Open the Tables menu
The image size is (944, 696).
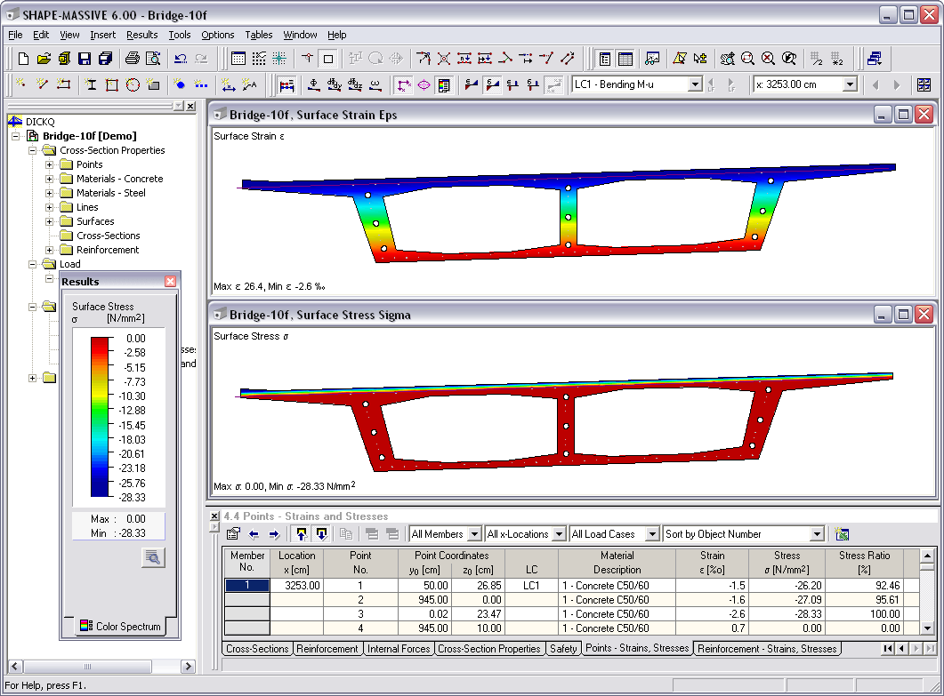[258, 35]
